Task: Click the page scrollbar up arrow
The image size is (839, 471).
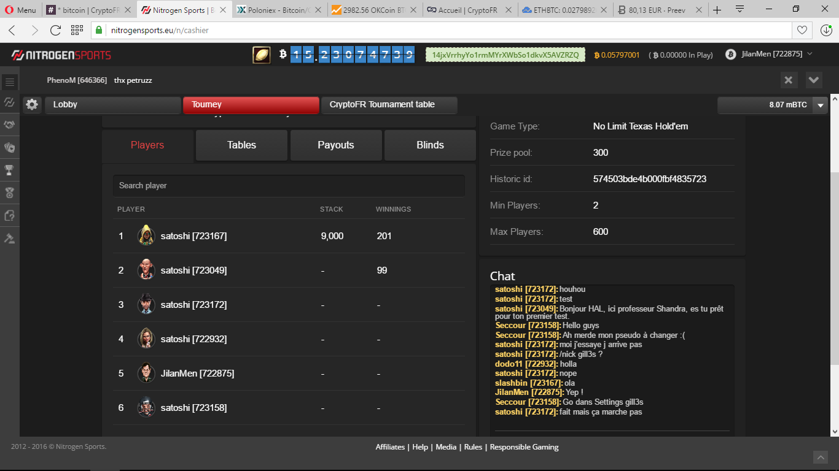Action: pyautogui.click(x=834, y=99)
